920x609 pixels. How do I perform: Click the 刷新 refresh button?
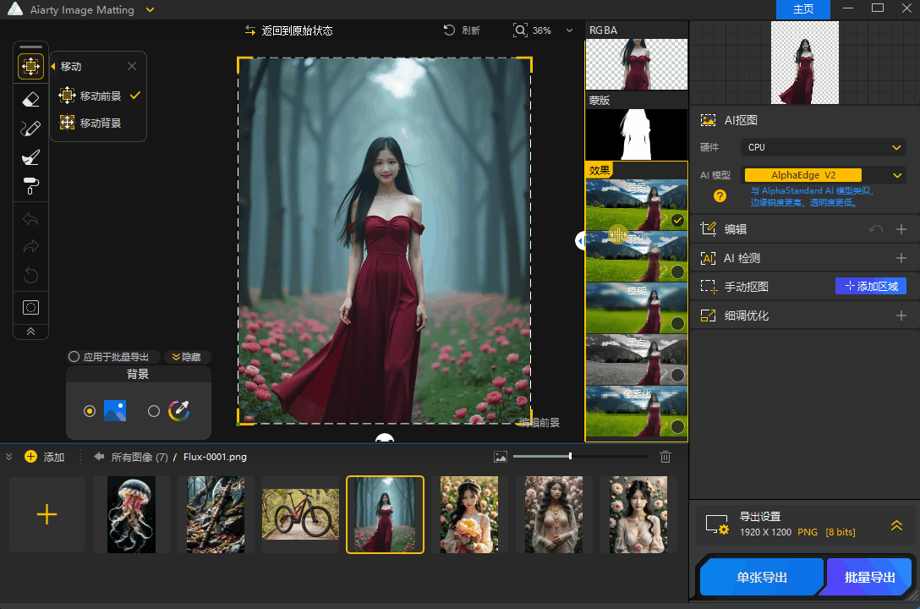pyautogui.click(x=462, y=30)
